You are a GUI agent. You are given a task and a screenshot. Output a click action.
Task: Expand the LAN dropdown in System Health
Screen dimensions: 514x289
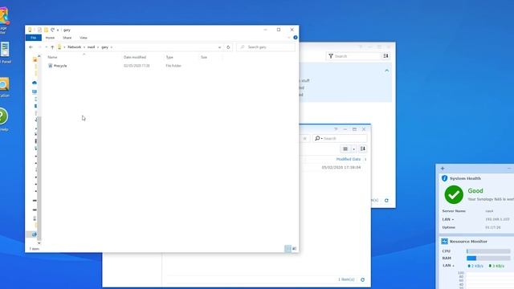453,219
